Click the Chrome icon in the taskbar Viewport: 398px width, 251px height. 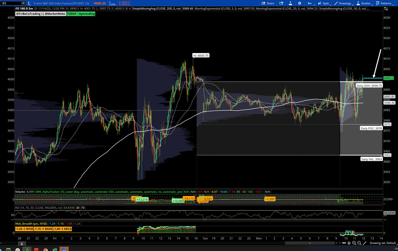coord(45,249)
